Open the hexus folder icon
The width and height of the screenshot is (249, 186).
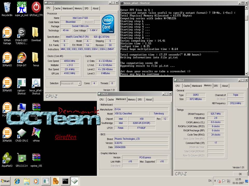point(36,59)
